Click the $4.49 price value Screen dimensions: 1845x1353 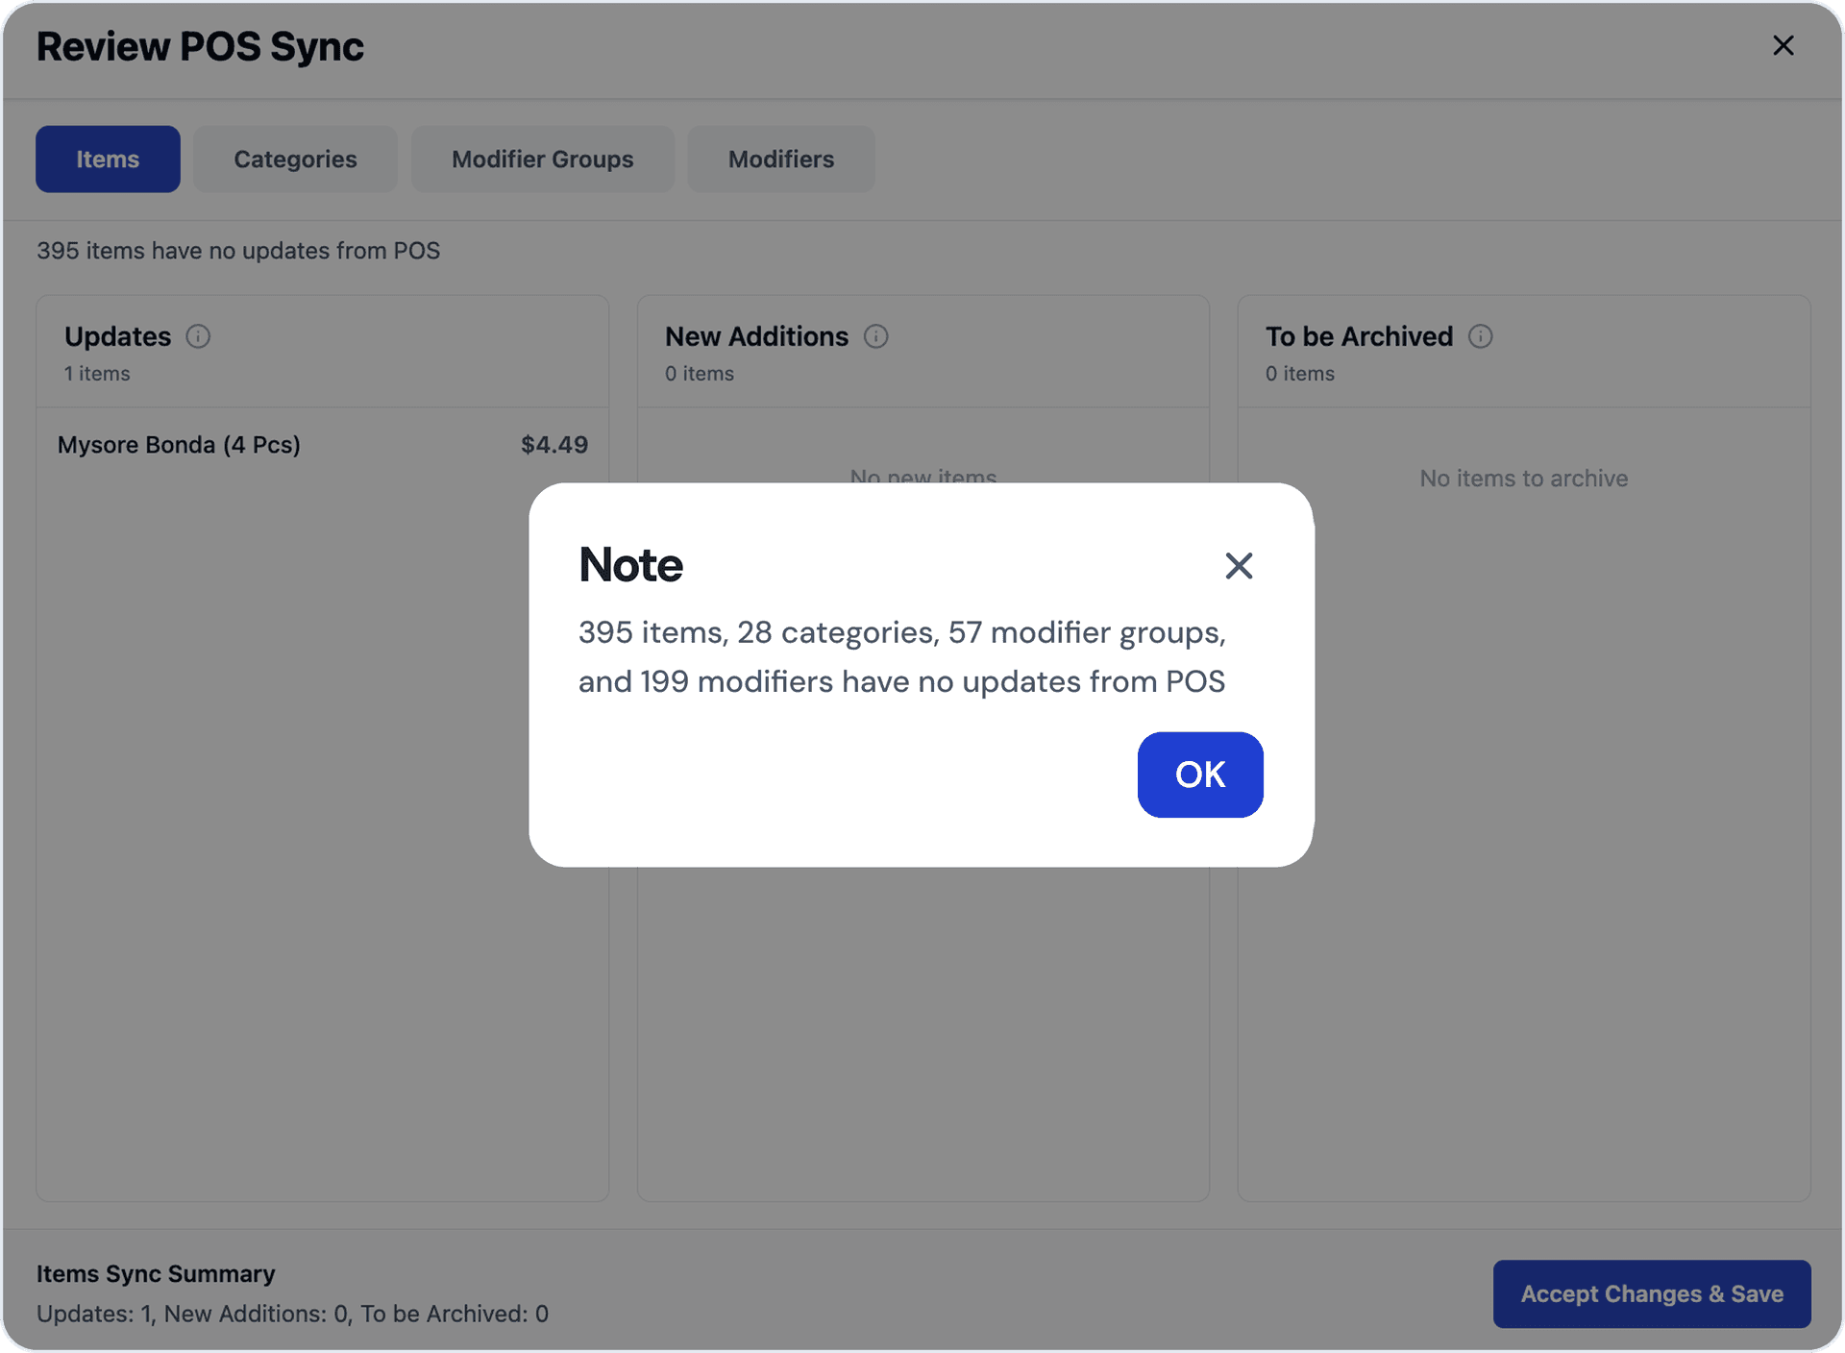click(554, 445)
